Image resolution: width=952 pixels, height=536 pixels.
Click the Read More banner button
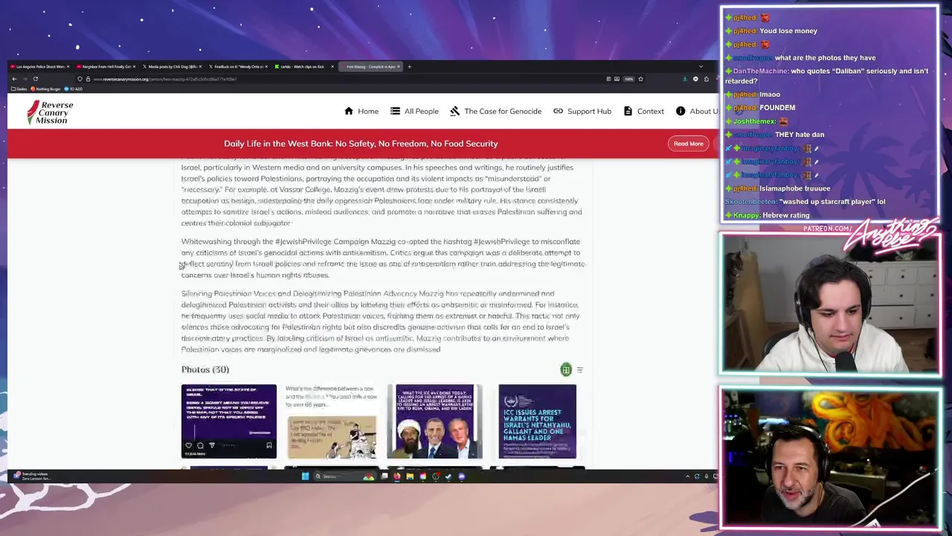click(688, 144)
